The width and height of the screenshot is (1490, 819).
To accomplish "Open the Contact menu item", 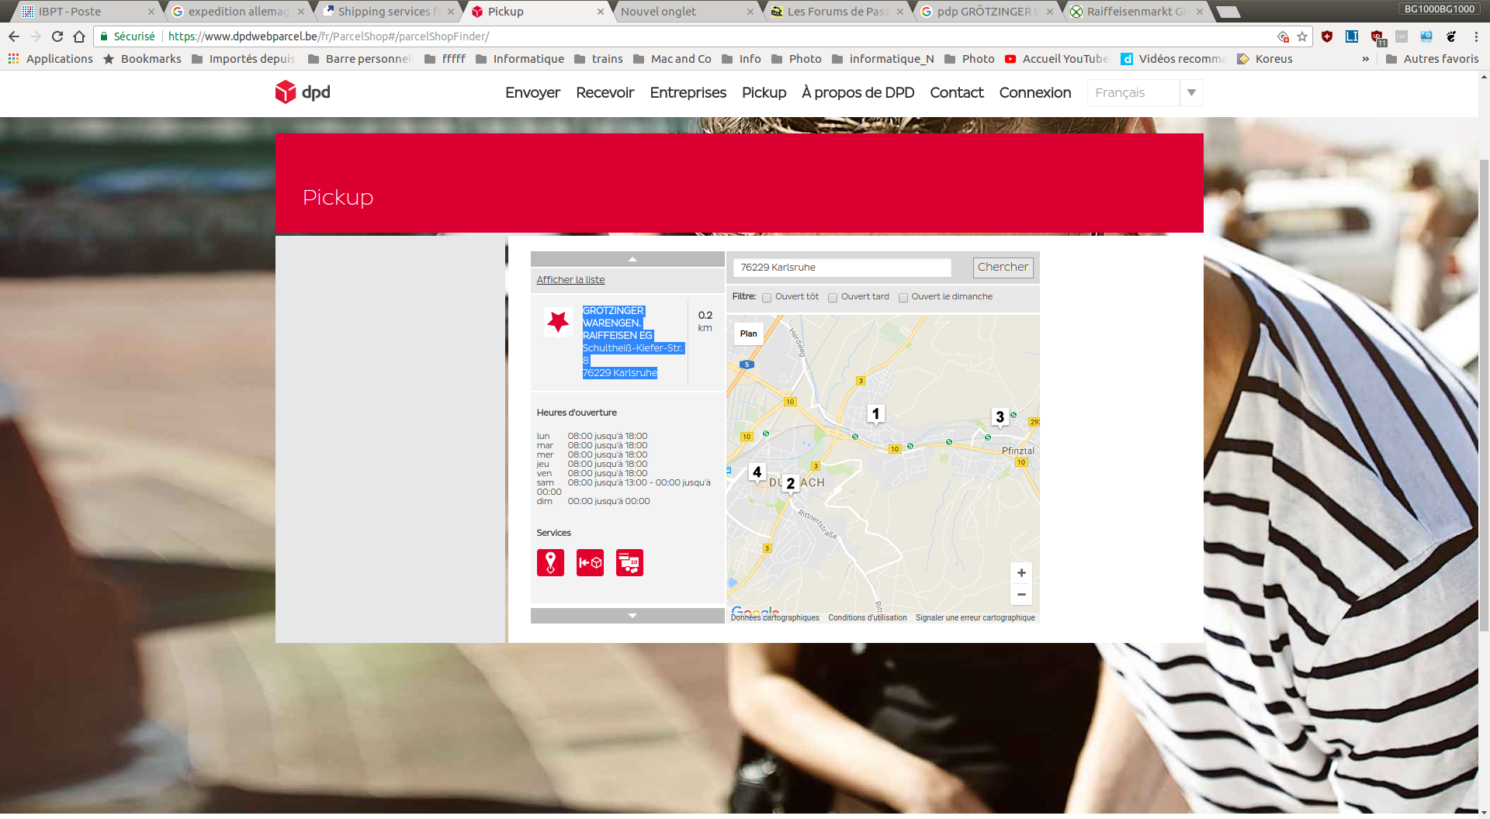I will (x=957, y=92).
